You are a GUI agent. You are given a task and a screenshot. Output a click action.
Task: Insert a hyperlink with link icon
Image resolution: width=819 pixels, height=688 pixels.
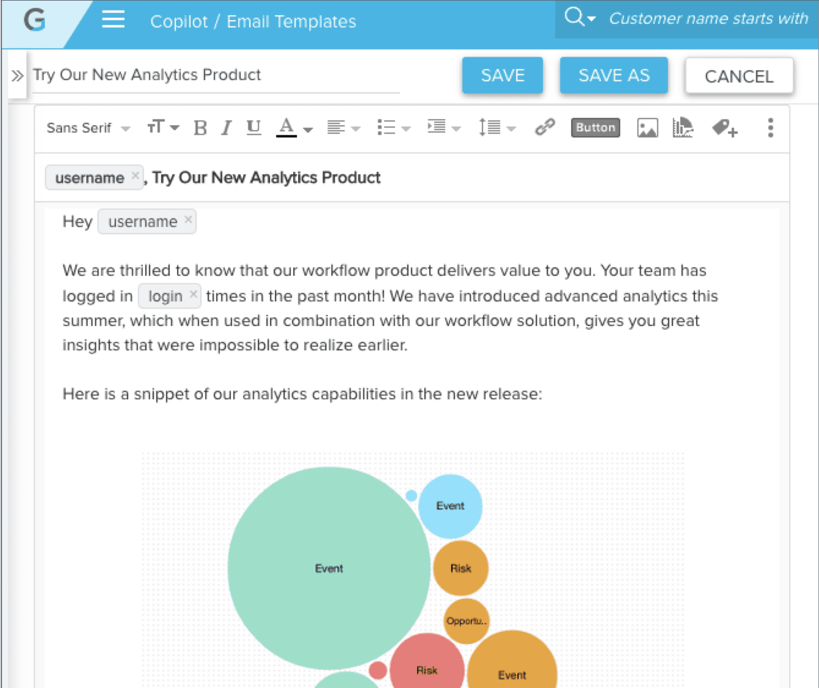pos(544,128)
